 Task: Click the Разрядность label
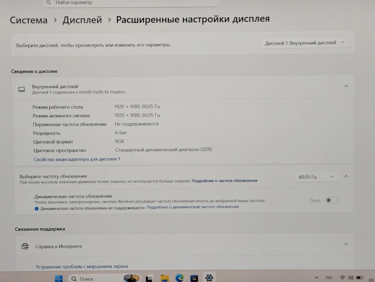(x=47, y=133)
